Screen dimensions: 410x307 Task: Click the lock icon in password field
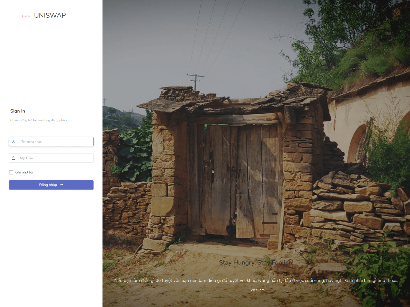pos(14,158)
